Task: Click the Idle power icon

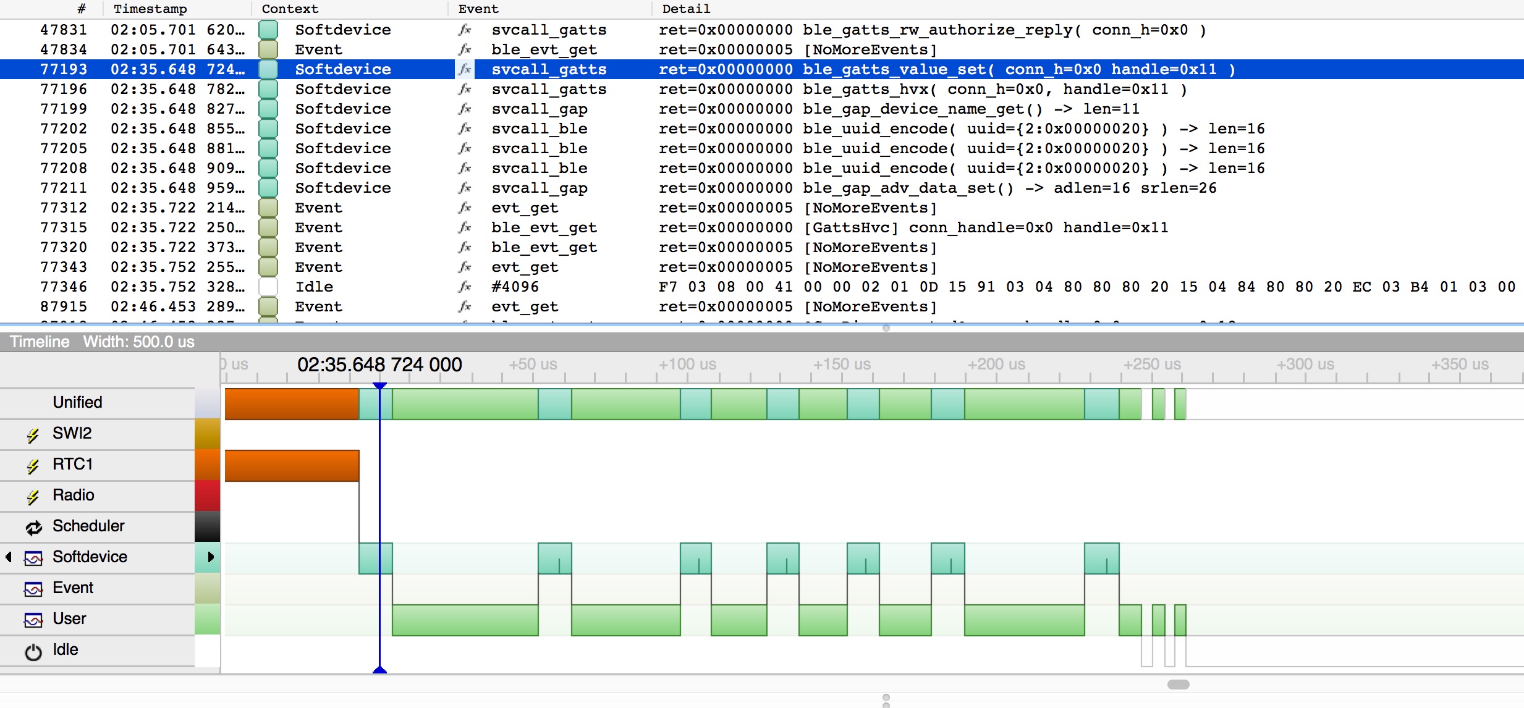Action: point(33,651)
